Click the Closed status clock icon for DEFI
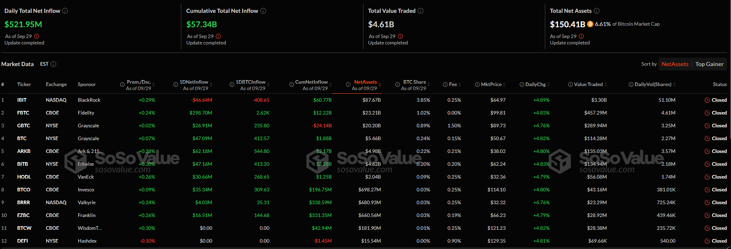This screenshot has height=249, width=731. pyautogui.click(x=707, y=241)
